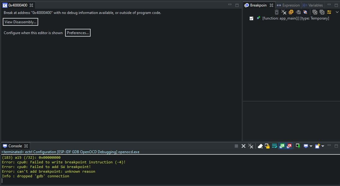This screenshot has height=186, width=340.
Task: Uncheck the app_main() temporary breakpoint
Action: tap(251, 18)
